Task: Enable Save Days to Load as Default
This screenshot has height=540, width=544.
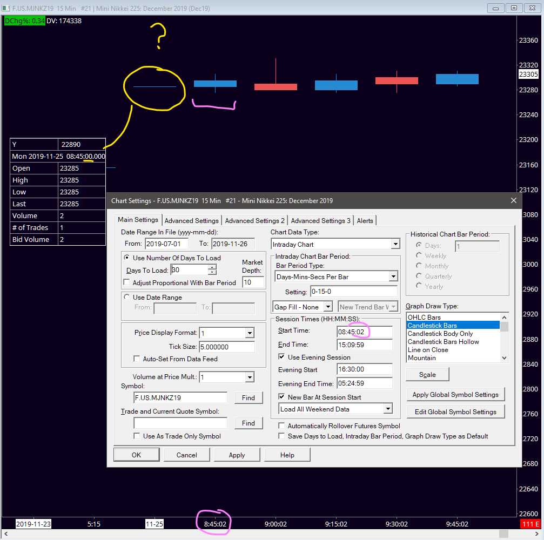Action: (281, 436)
